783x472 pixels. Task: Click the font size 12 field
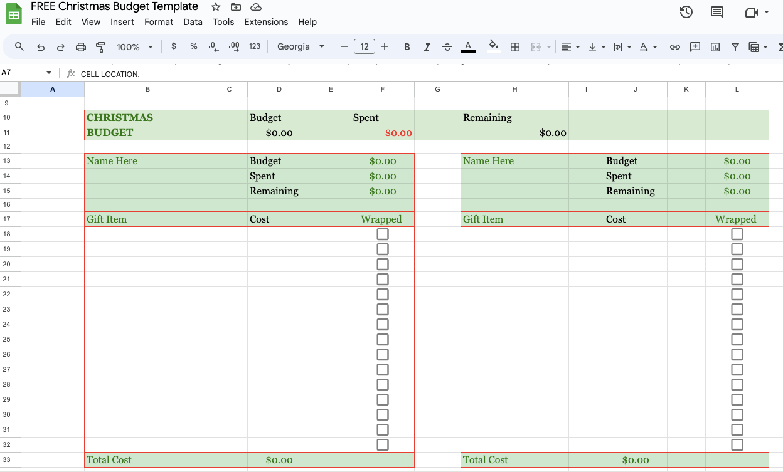pyautogui.click(x=365, y=46)
